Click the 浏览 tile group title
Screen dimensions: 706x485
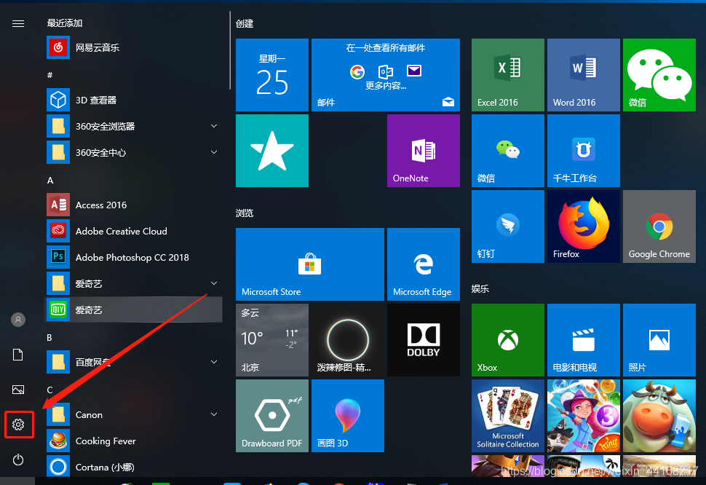[x=245, y=213]
